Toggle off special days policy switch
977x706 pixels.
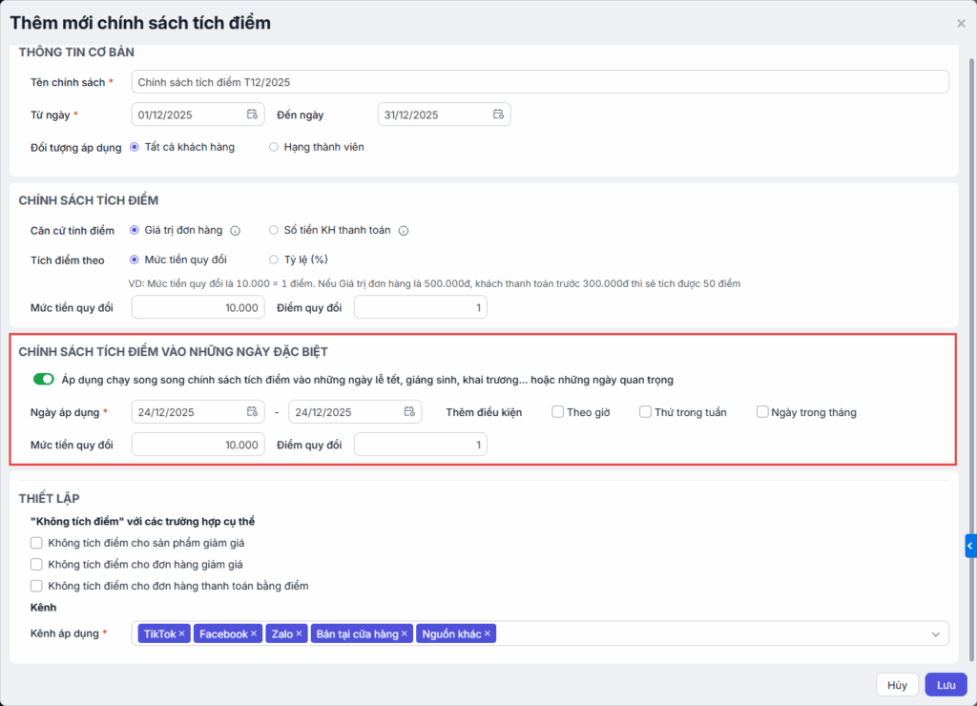[44, 380]
